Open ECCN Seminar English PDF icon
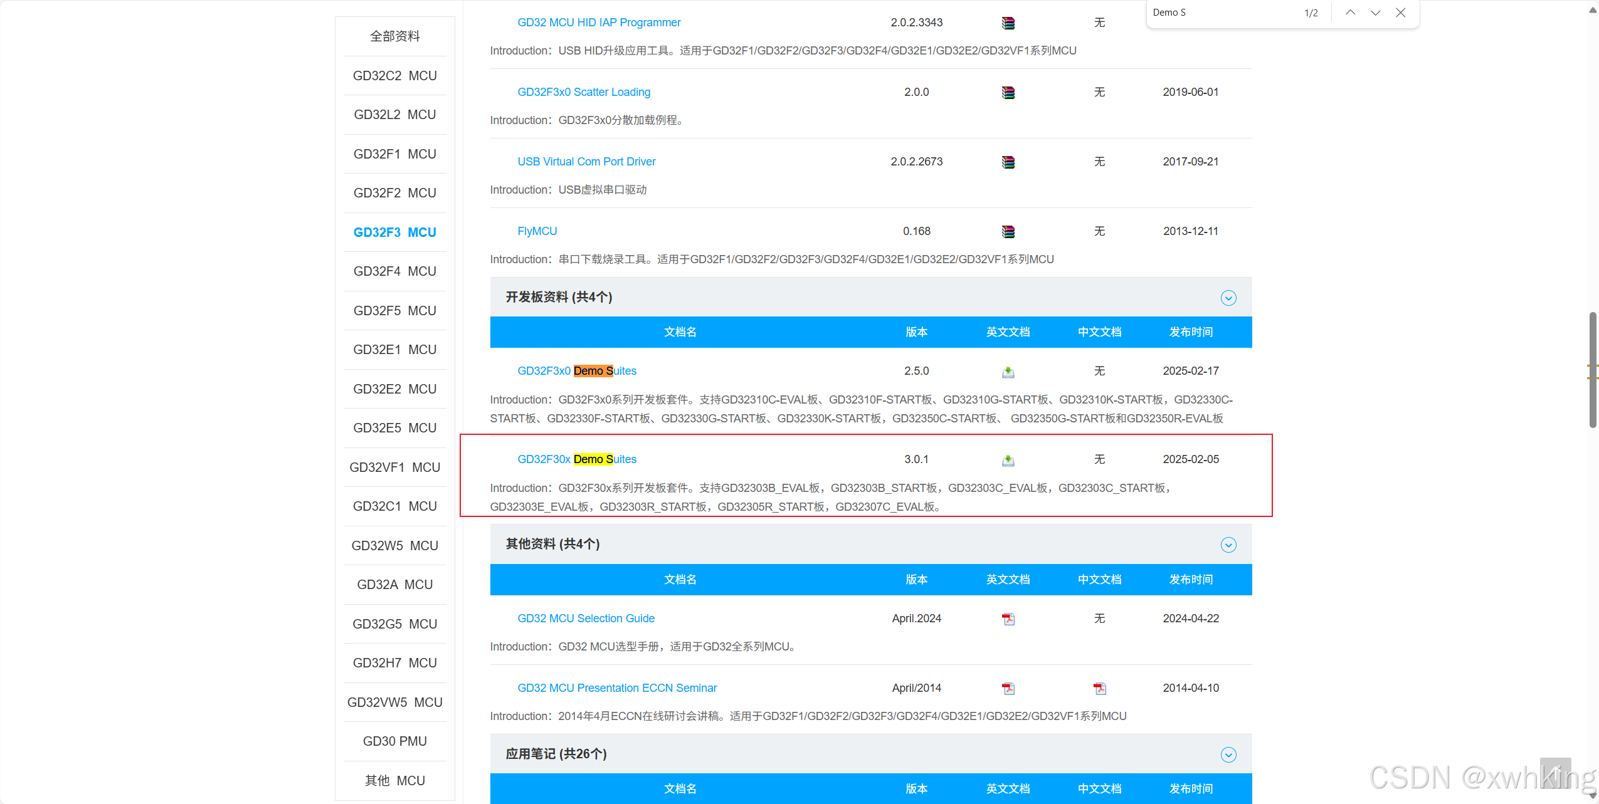This screenshot has width=1599, height=804. coord(1008,689)
